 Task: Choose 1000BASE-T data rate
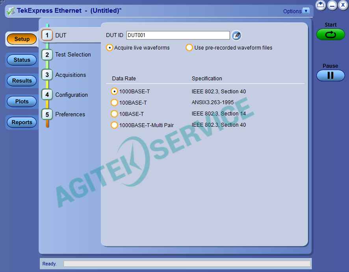tap(114, 91)
